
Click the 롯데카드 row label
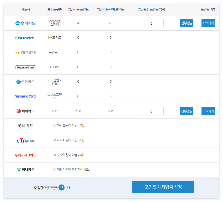(25, 126)
